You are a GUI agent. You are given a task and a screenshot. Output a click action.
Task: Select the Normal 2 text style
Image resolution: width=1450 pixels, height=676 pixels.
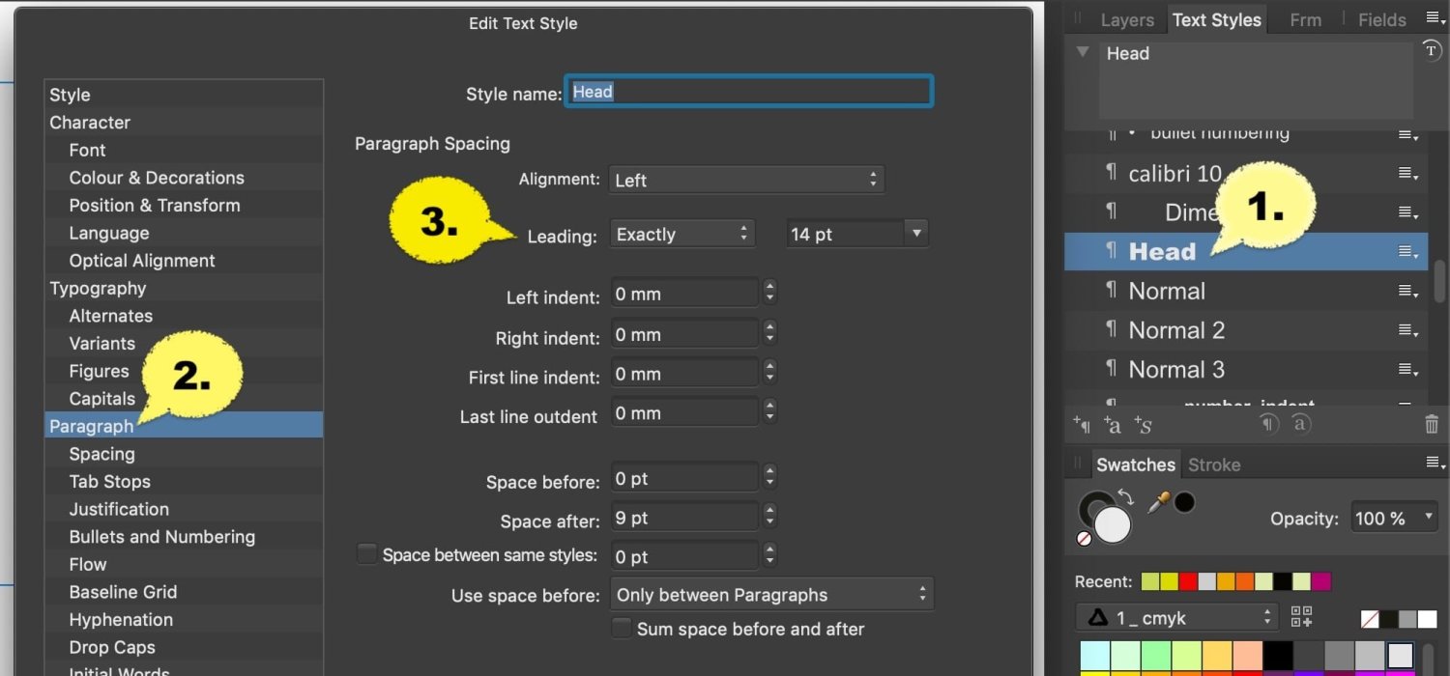tap(1176, 330)
